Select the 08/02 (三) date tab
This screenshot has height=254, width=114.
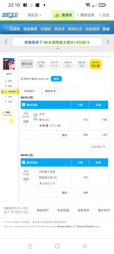(x=82, y=64)
